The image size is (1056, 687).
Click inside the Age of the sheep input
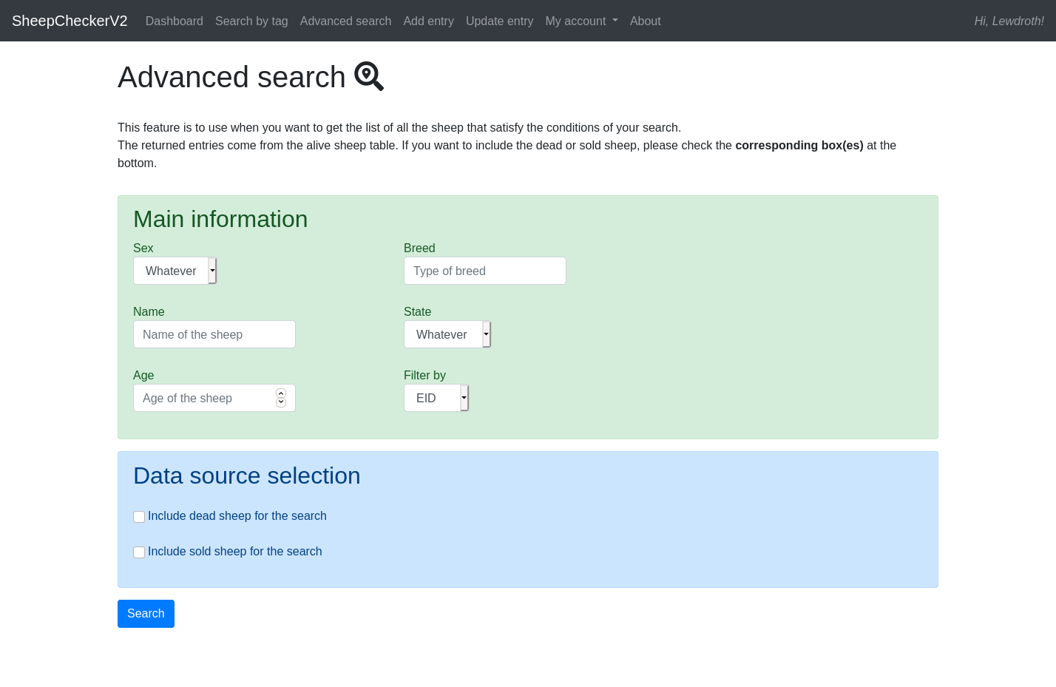[203, 398]
